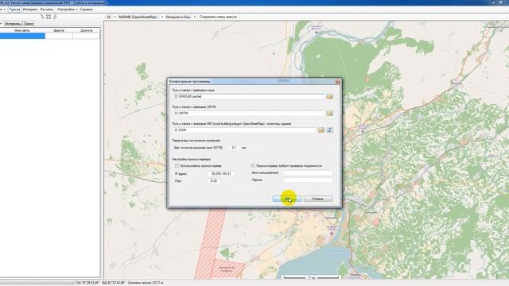This screenshot has width=509, height=286.
Task: Click the cache folder path field
Action: click(x=249, y=97)
